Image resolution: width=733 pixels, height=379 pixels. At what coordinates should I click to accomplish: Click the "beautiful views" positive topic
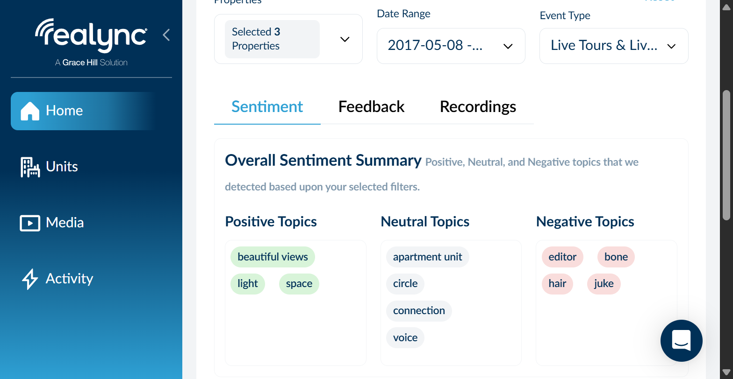coord(273,257)
